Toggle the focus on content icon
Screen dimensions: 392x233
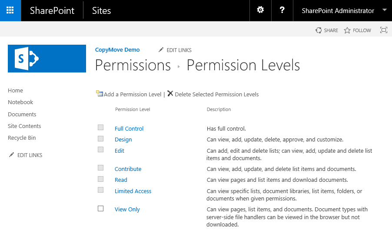tap(383, 30)
